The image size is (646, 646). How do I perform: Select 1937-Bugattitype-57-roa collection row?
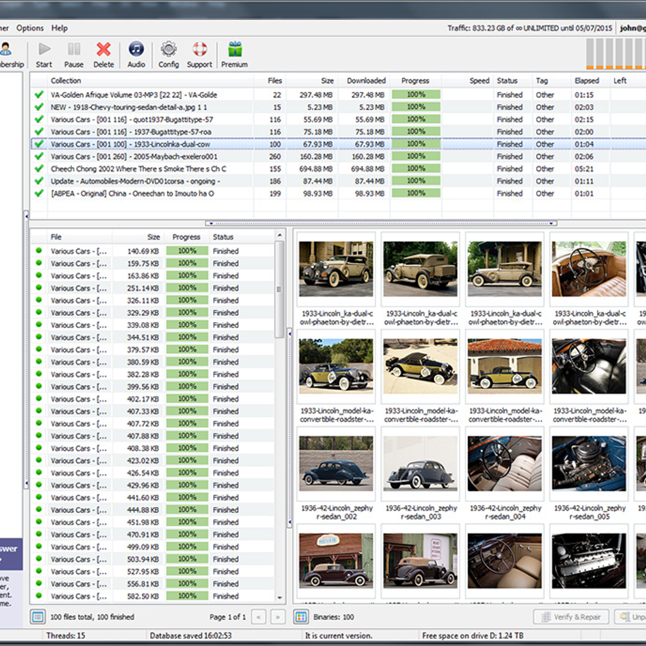(x=338, y=132)
